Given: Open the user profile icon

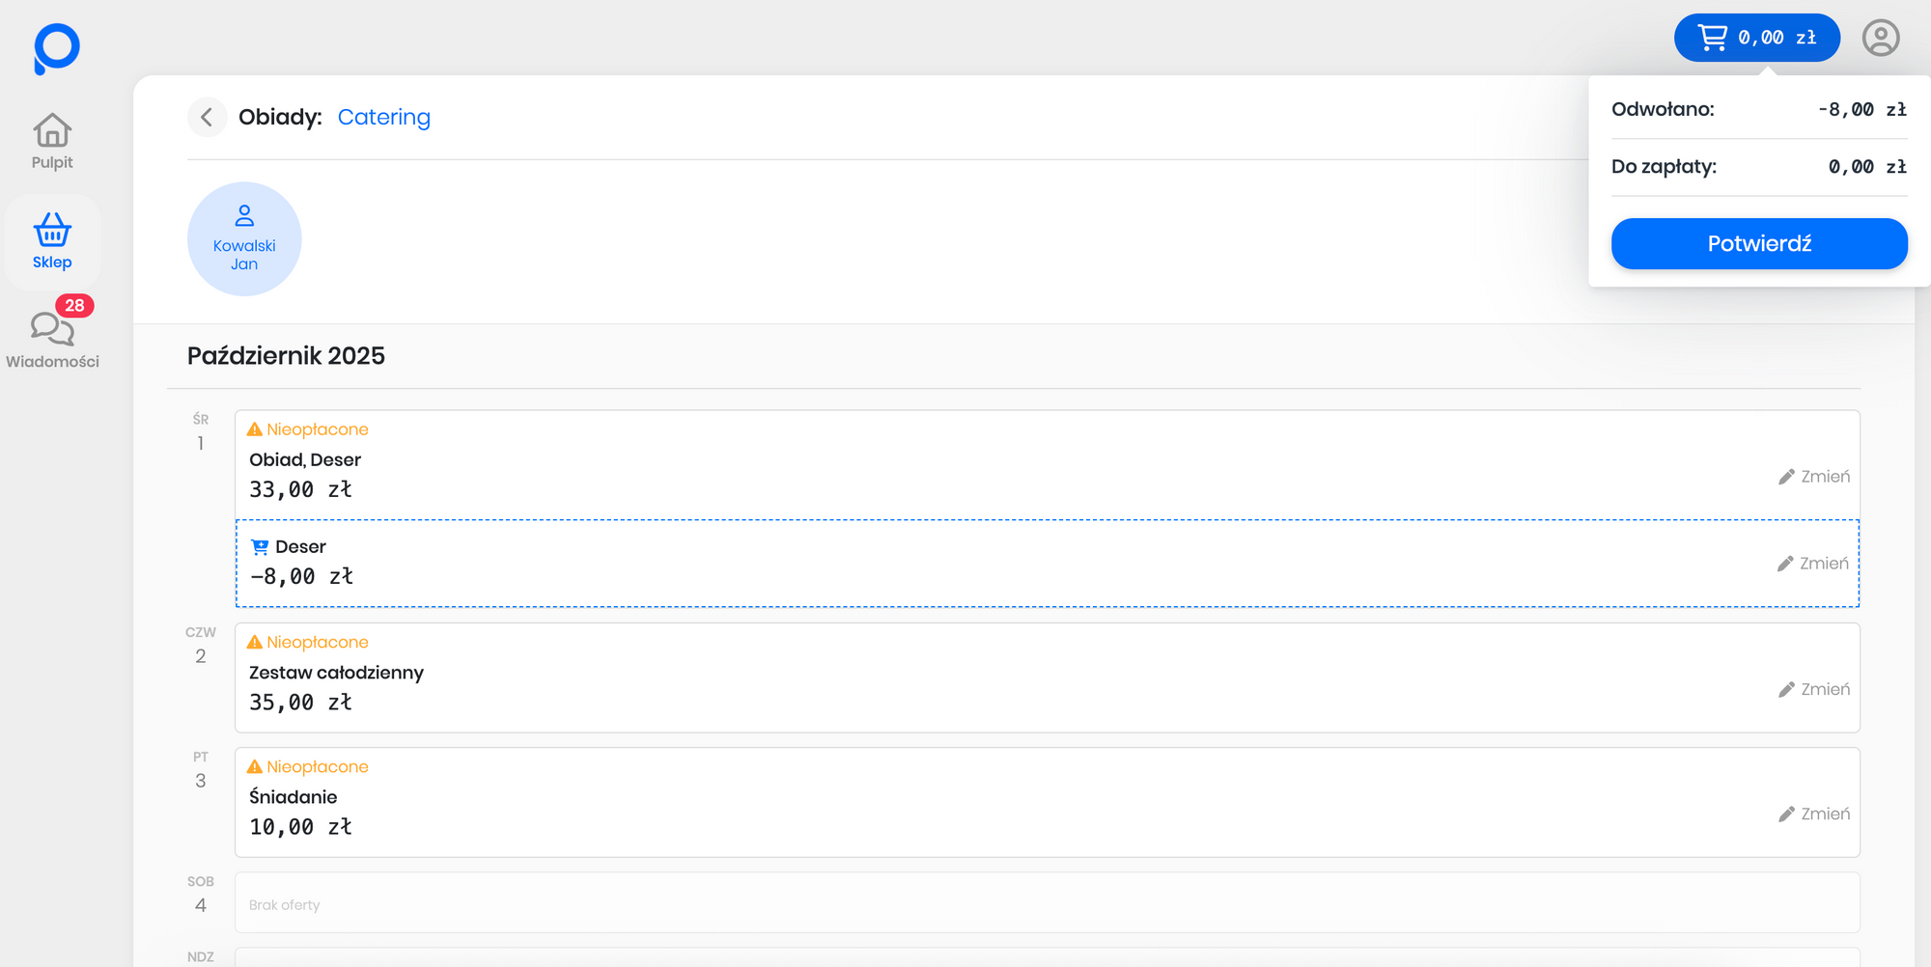Looking at the screenshot, I should point(1880,39).
